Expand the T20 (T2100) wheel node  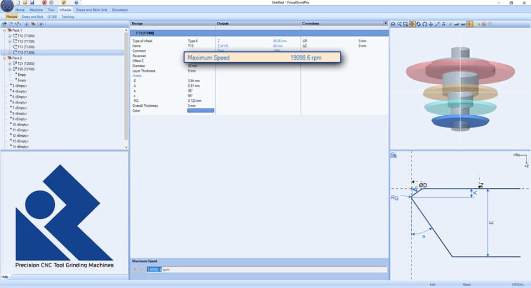click(10, 69)
